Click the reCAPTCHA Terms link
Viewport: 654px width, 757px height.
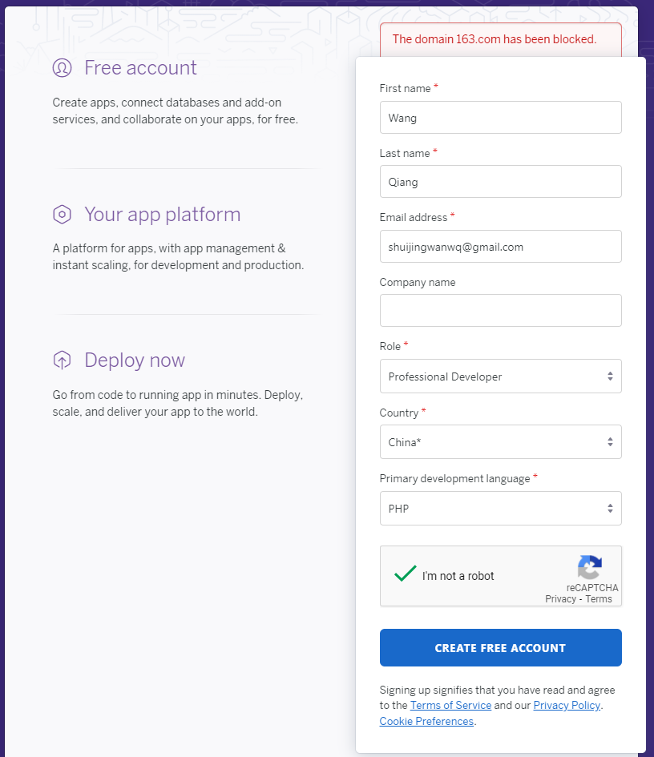click(599, 599)
